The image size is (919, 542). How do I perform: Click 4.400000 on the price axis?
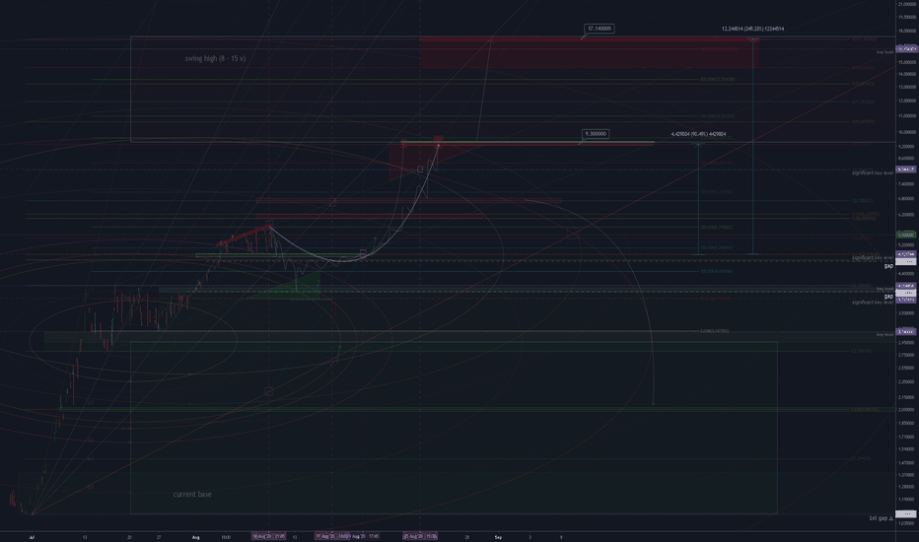906,274
